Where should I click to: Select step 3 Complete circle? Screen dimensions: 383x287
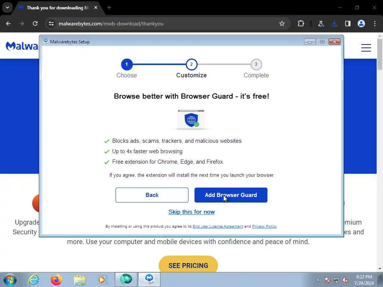(256, 64)
